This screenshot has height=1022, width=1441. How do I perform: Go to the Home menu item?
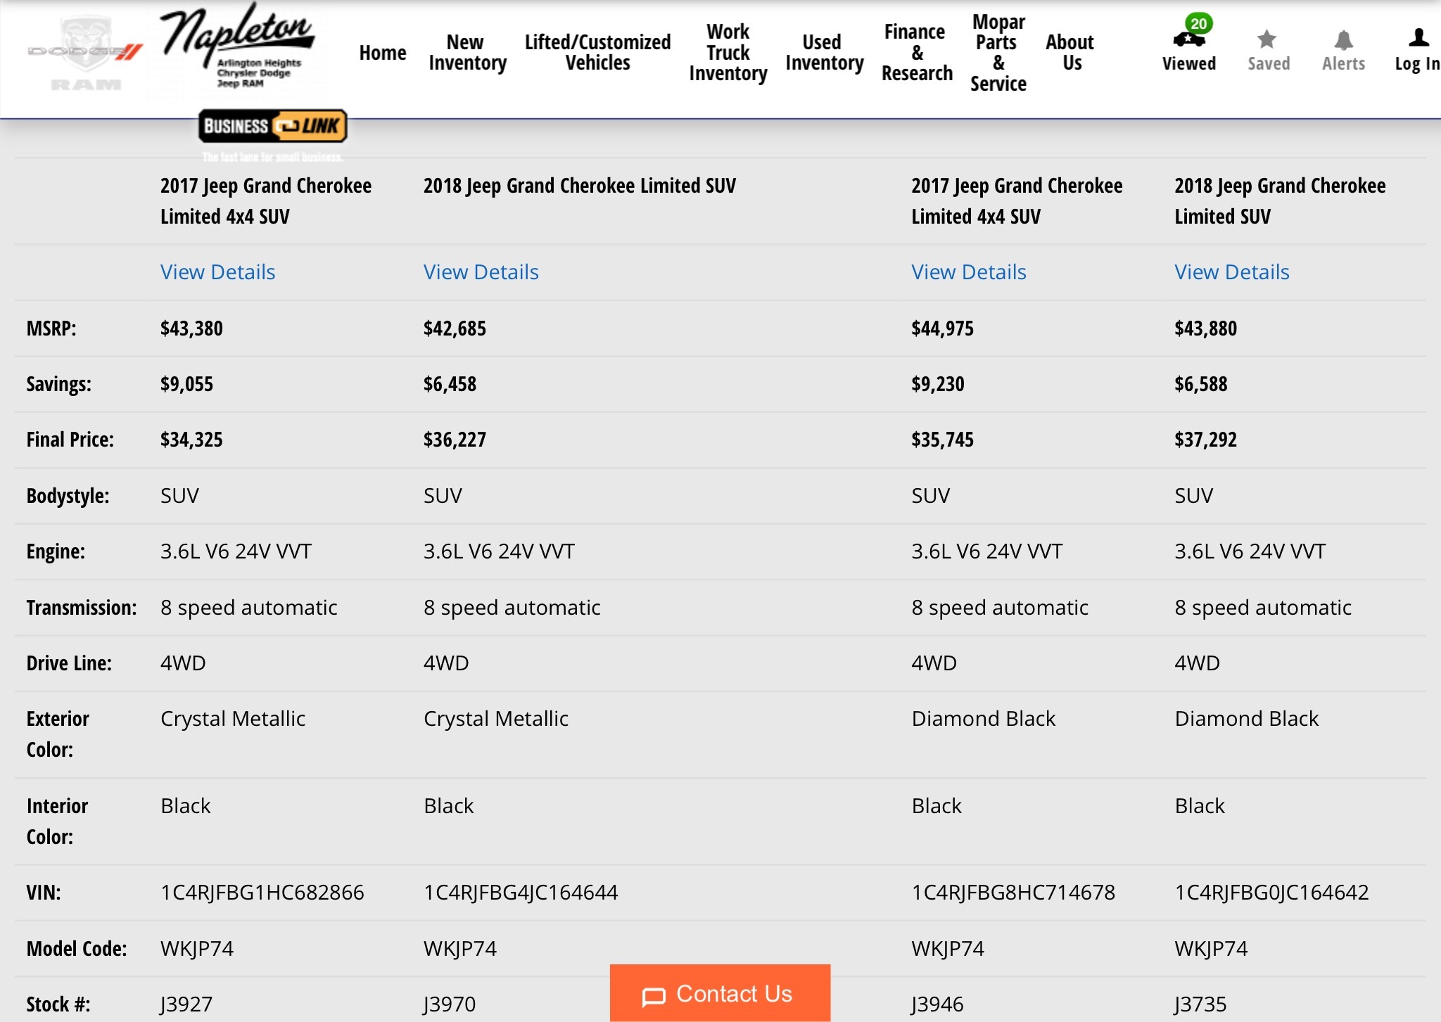[x=383, y=53]
